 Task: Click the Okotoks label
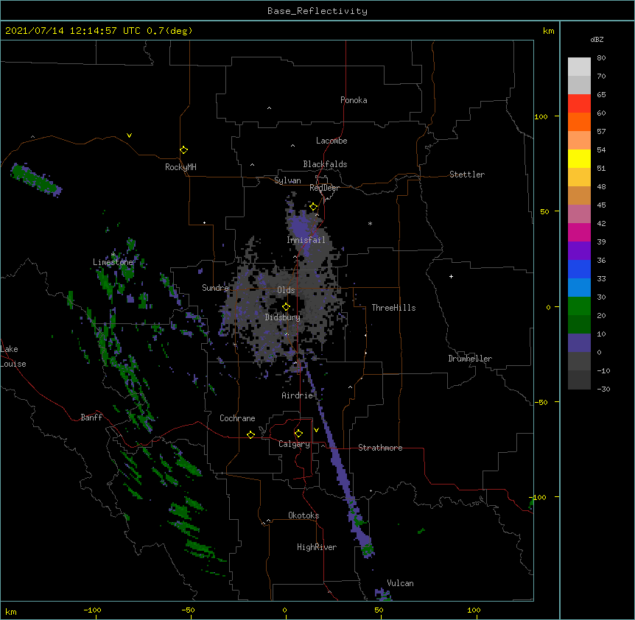(x=304, y=515)
